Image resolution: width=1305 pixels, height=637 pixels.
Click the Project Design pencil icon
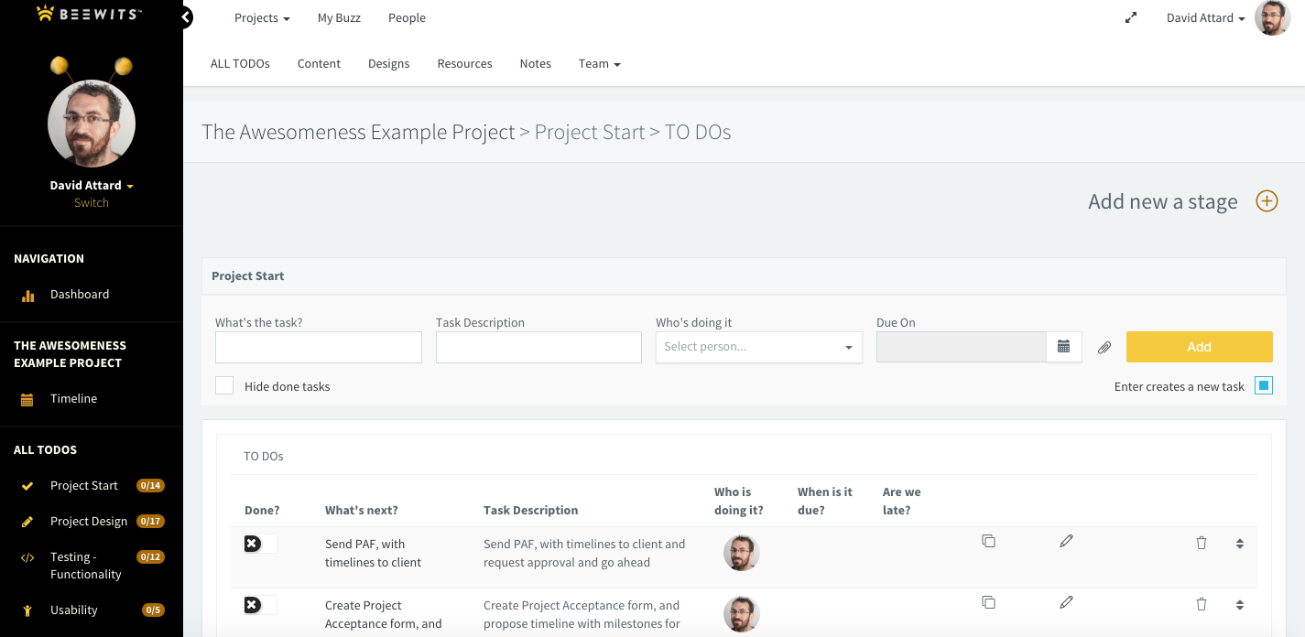tap(27, 522)
